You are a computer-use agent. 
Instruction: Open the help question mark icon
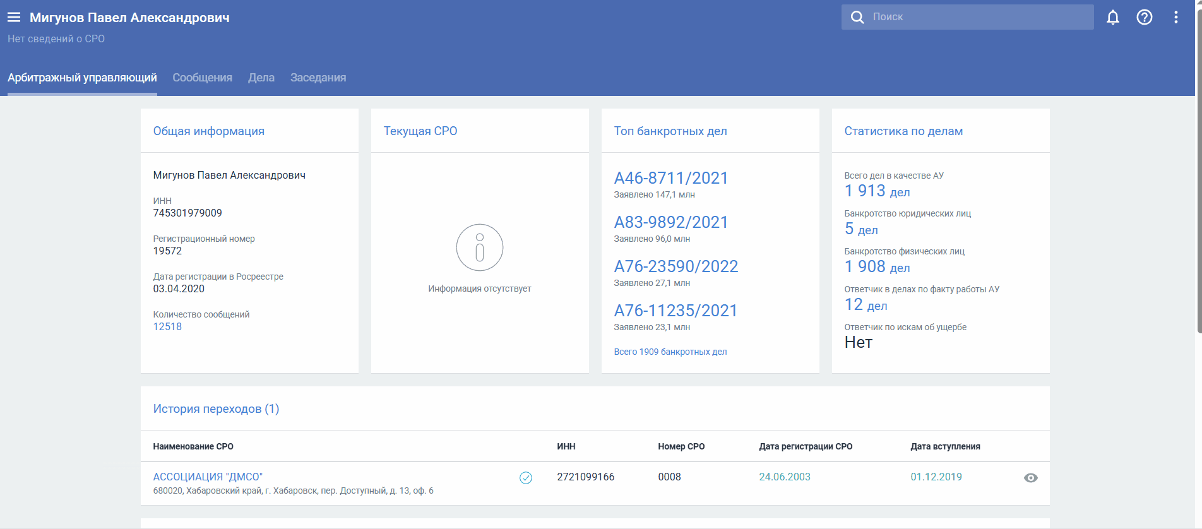click(1144, 17)
